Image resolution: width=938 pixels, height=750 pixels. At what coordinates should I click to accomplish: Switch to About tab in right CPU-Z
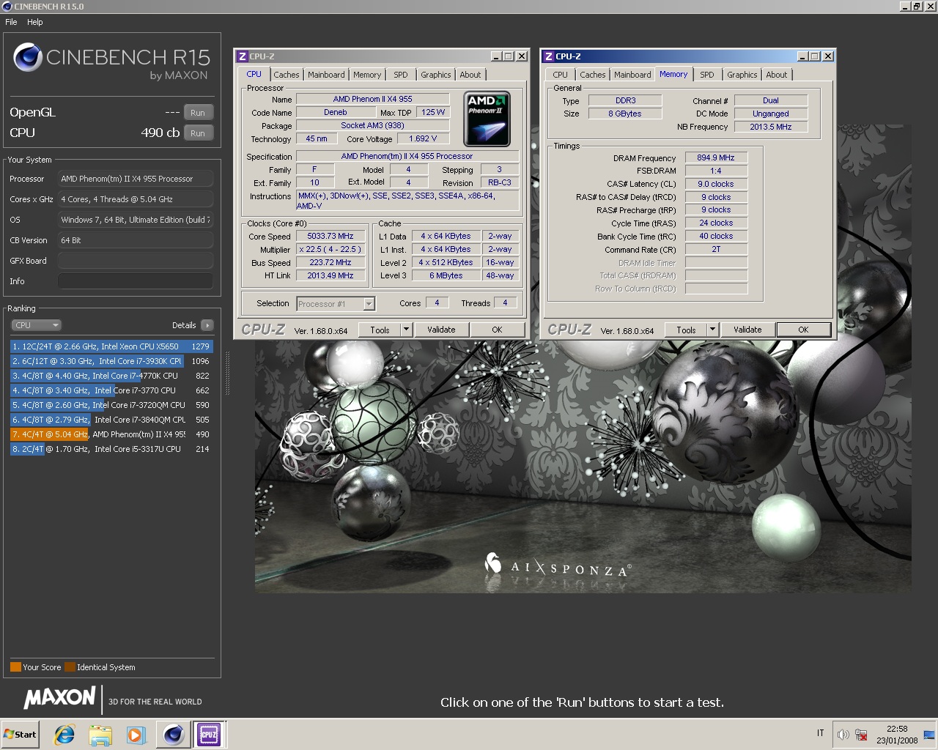(x=777, y=75)
